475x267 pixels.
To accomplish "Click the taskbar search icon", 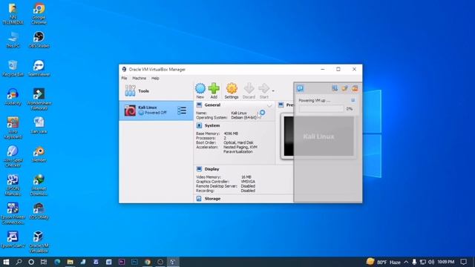I will (x=19, y=262).
